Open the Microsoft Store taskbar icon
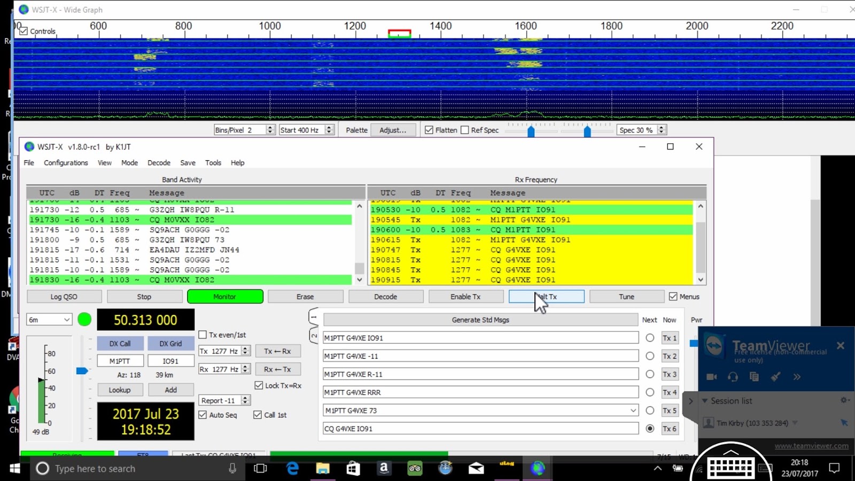This screenshot has width=855, height=481. tap(353, 469)
